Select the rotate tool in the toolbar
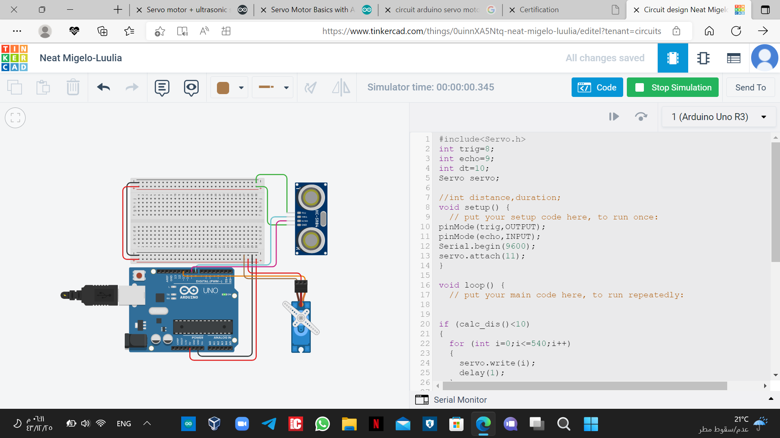This screenshot has height=438, width=780. click(x=311, y=87)
